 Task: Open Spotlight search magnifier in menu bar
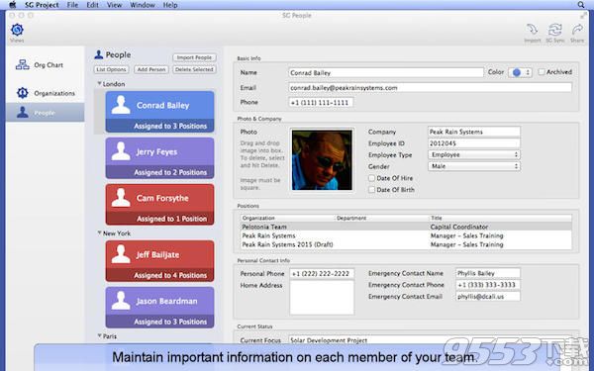pyautogui.click(x=581, y=5)
